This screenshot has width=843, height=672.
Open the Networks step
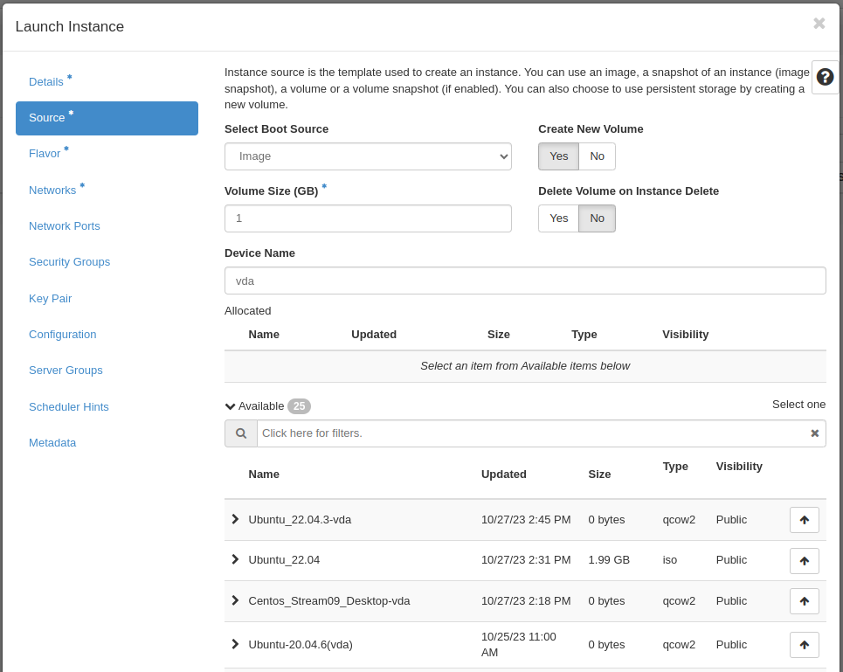(x=52, y=191)
